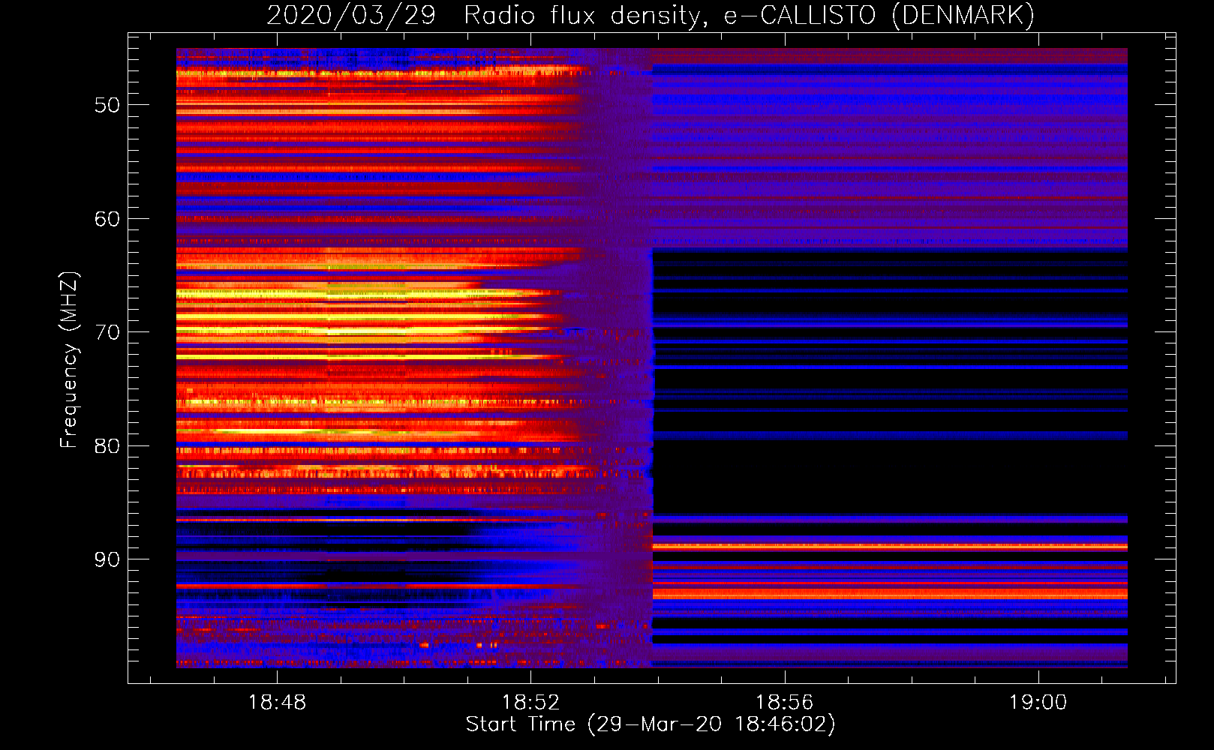The height and width of the screenshot is (750, 1214).
Task: Click the 60 frequency tick label
Action: click(x=107, y=219)
